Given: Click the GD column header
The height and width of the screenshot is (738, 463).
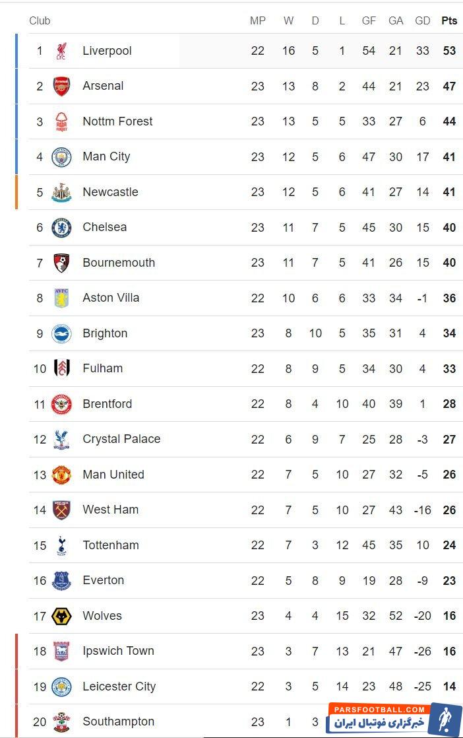Looking at the screenshot, I should [x=423, y=20].
